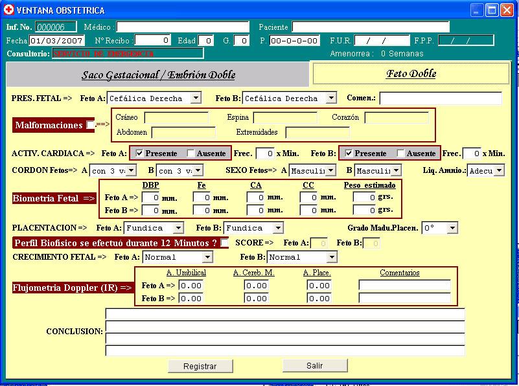Click Feto A A. Umbilical Doppler field
This screenshot has height=386, width=519.
(x=191, y=286)
